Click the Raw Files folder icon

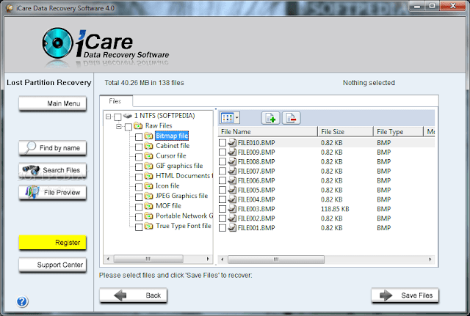(x=138, y=125)
